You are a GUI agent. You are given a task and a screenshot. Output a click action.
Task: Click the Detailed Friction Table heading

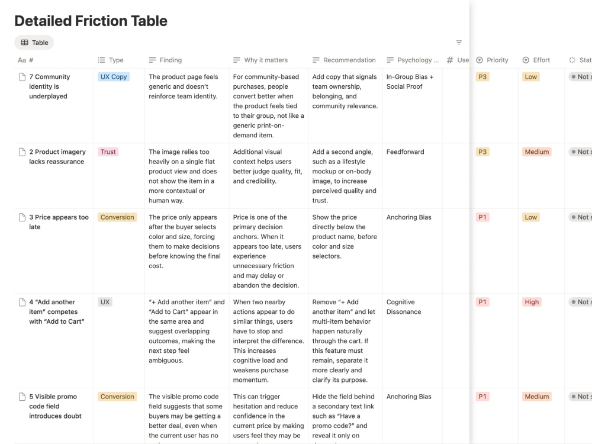91,21
